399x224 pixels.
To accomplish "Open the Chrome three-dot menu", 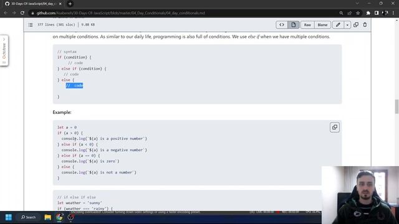I will click(393, 13).
